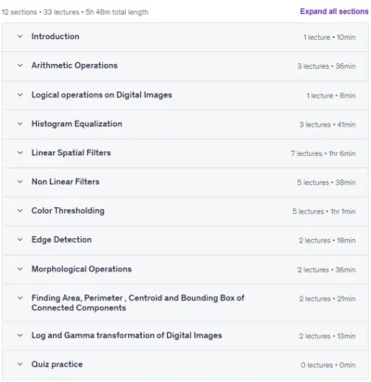Image resolution: width=371 pixels, height=382 pixels.
Task: Open Morphological Operations section title
Action: (82, 269)
